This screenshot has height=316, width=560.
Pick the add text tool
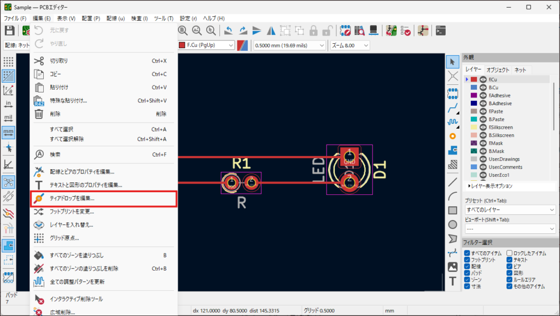coord(453,281)
